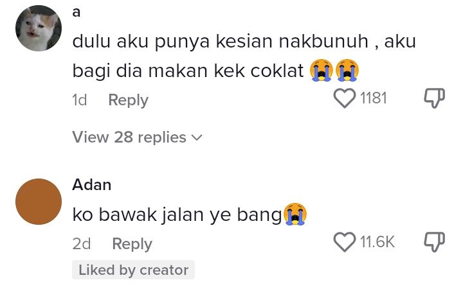Screen dimensions: 463x289
Task: Dislike Adan's comment
Action: tap(435, 242)
